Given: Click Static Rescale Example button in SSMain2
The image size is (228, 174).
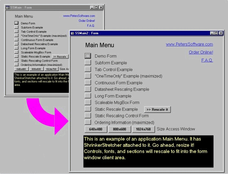Looking at the screenshot, I should pos(88,109).
